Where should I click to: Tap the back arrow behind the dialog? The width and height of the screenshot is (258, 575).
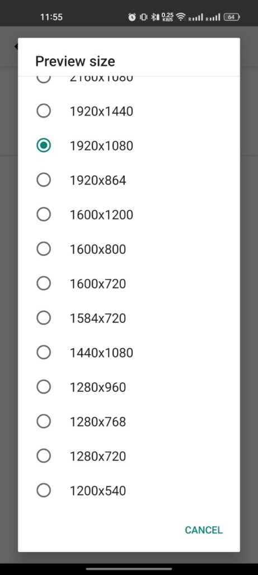(x=16, y=47)
